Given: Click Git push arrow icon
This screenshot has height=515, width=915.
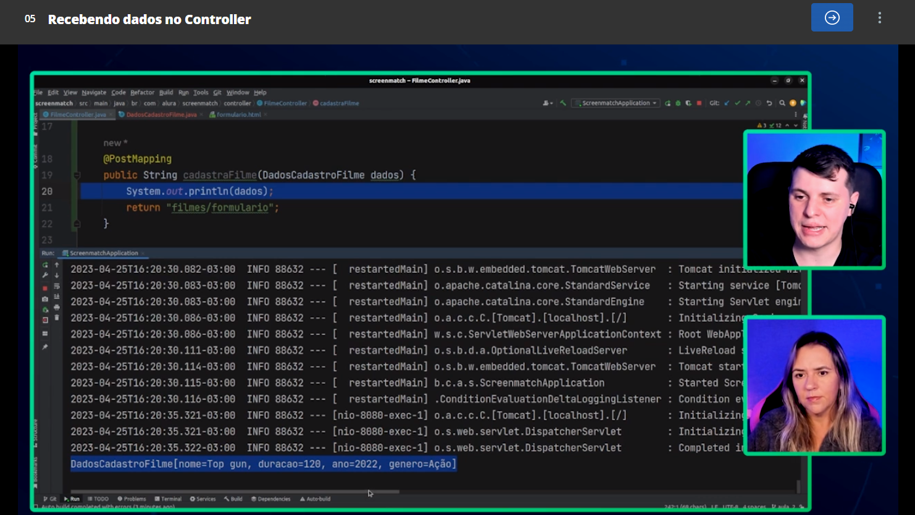Looking at the screenshot, I should tap(748, 103).
